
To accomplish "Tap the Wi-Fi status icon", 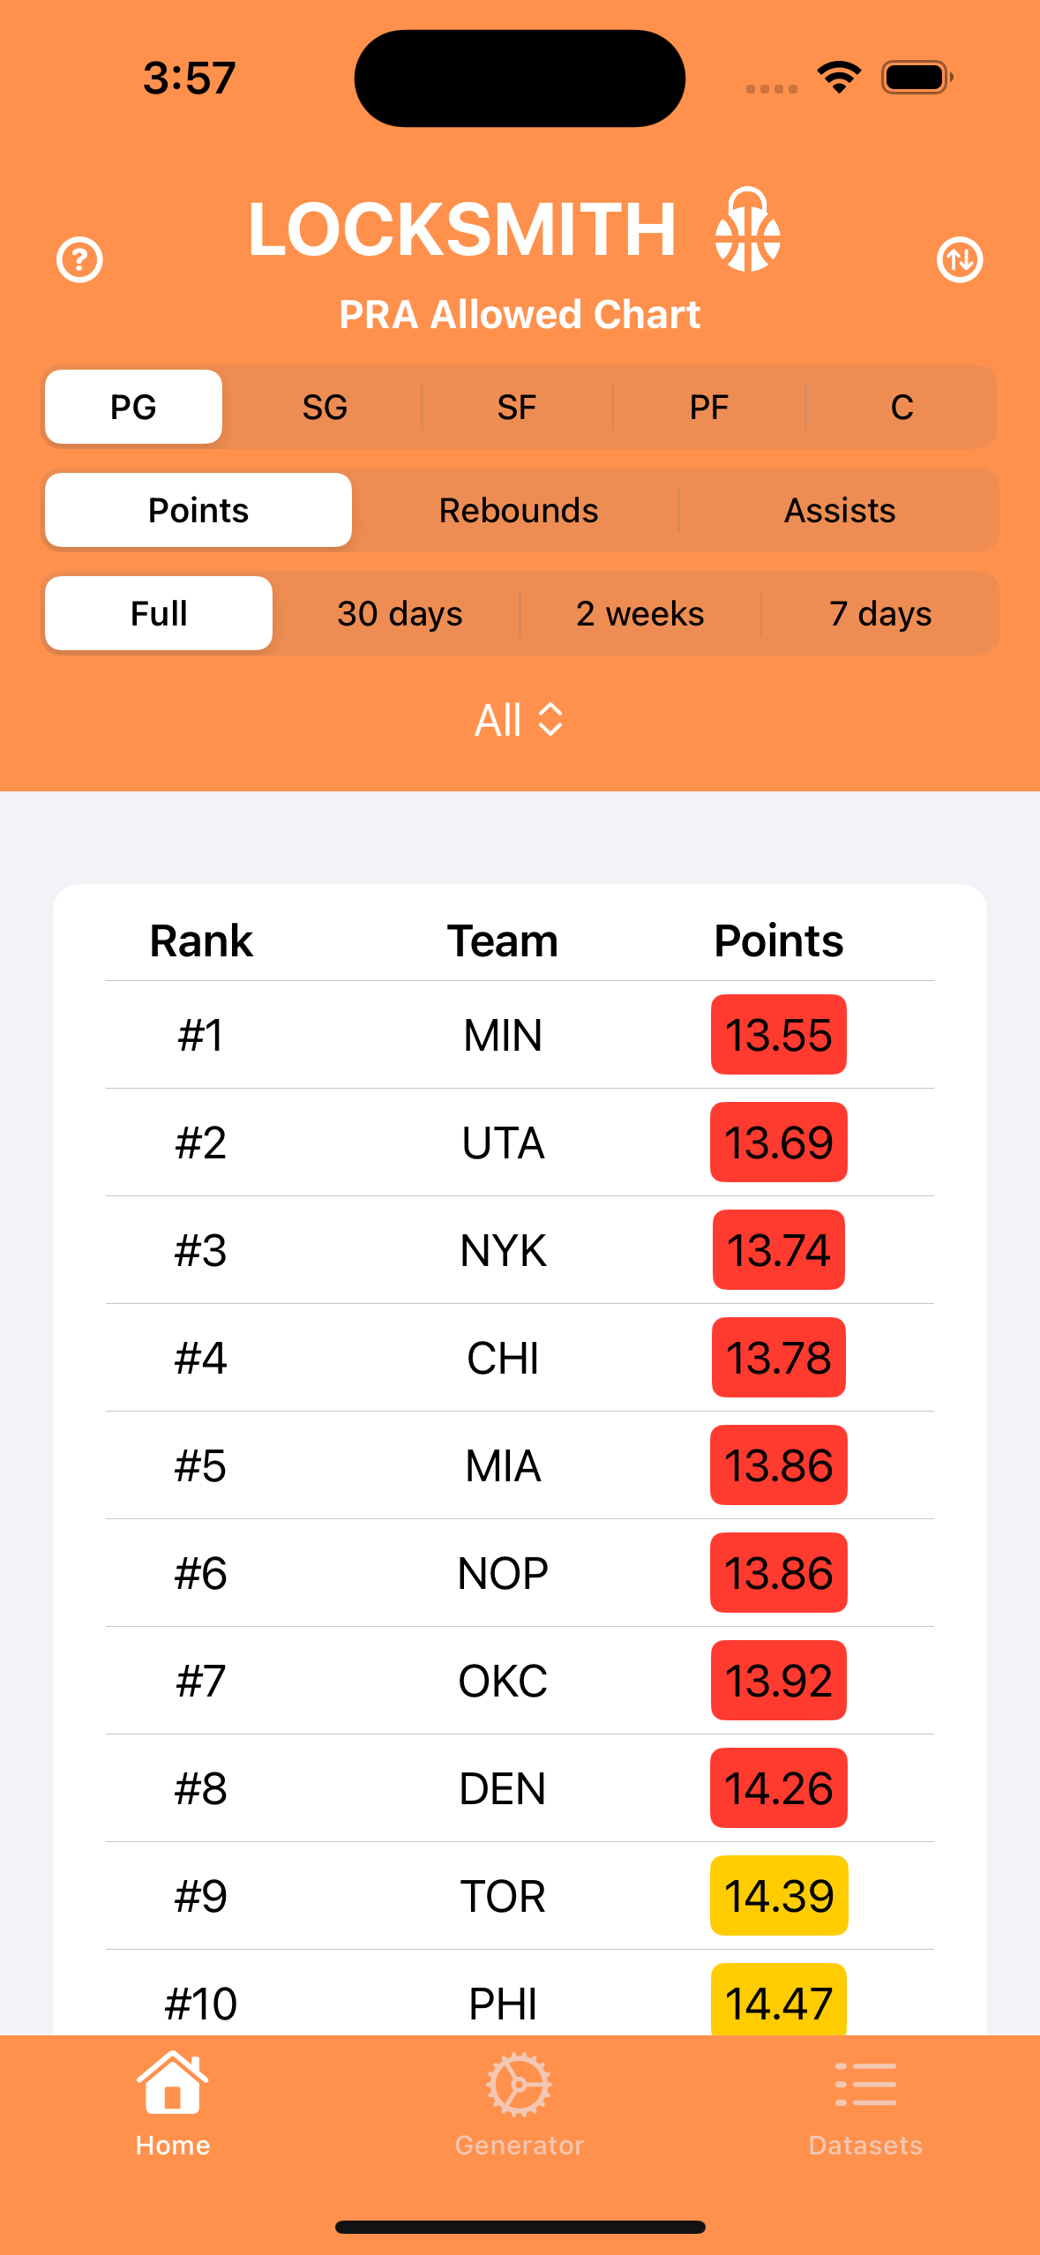I will 839,78.
